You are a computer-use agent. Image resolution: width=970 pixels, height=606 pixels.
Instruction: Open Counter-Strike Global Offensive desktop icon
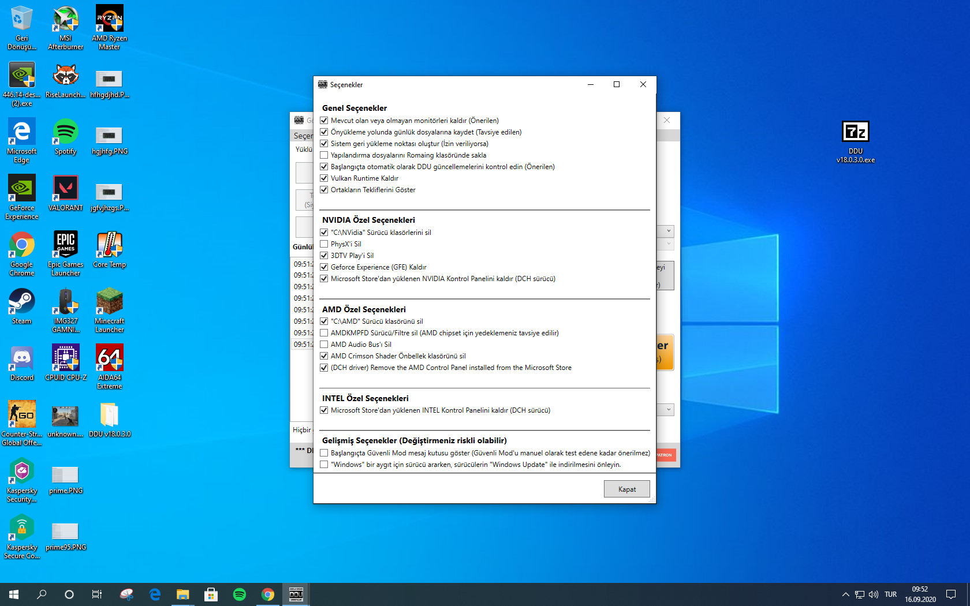click(22, 424)
